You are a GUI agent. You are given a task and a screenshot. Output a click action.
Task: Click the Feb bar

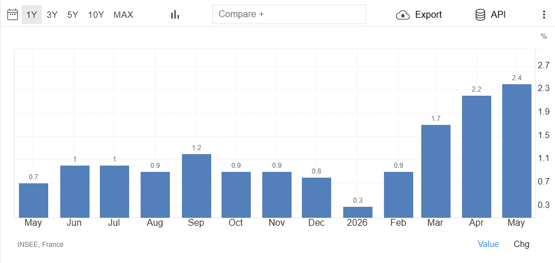coord(398,195)
